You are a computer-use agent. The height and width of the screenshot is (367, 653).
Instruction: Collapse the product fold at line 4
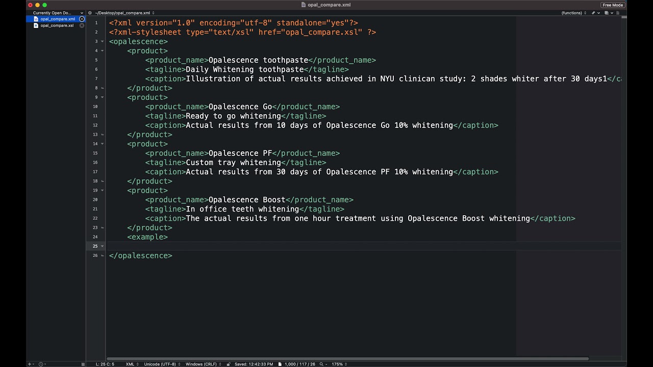pos(102,51)
